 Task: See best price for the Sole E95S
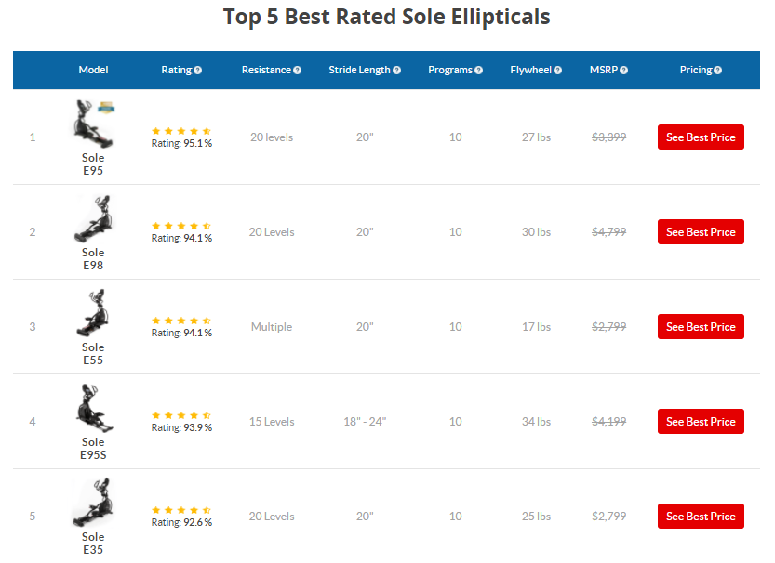pos(701,422)
